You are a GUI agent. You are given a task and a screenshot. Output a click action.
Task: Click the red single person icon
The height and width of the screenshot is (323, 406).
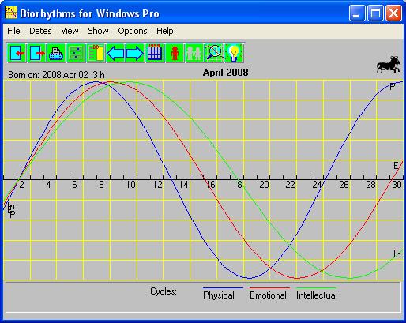175,54
